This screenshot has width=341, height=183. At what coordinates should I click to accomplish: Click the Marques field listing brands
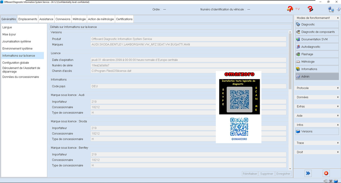point(188,45)
